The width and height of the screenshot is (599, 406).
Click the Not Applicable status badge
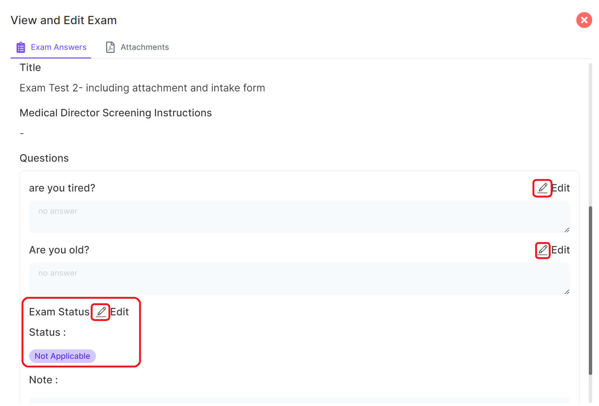pyautogui.click(x=62, y=356)
